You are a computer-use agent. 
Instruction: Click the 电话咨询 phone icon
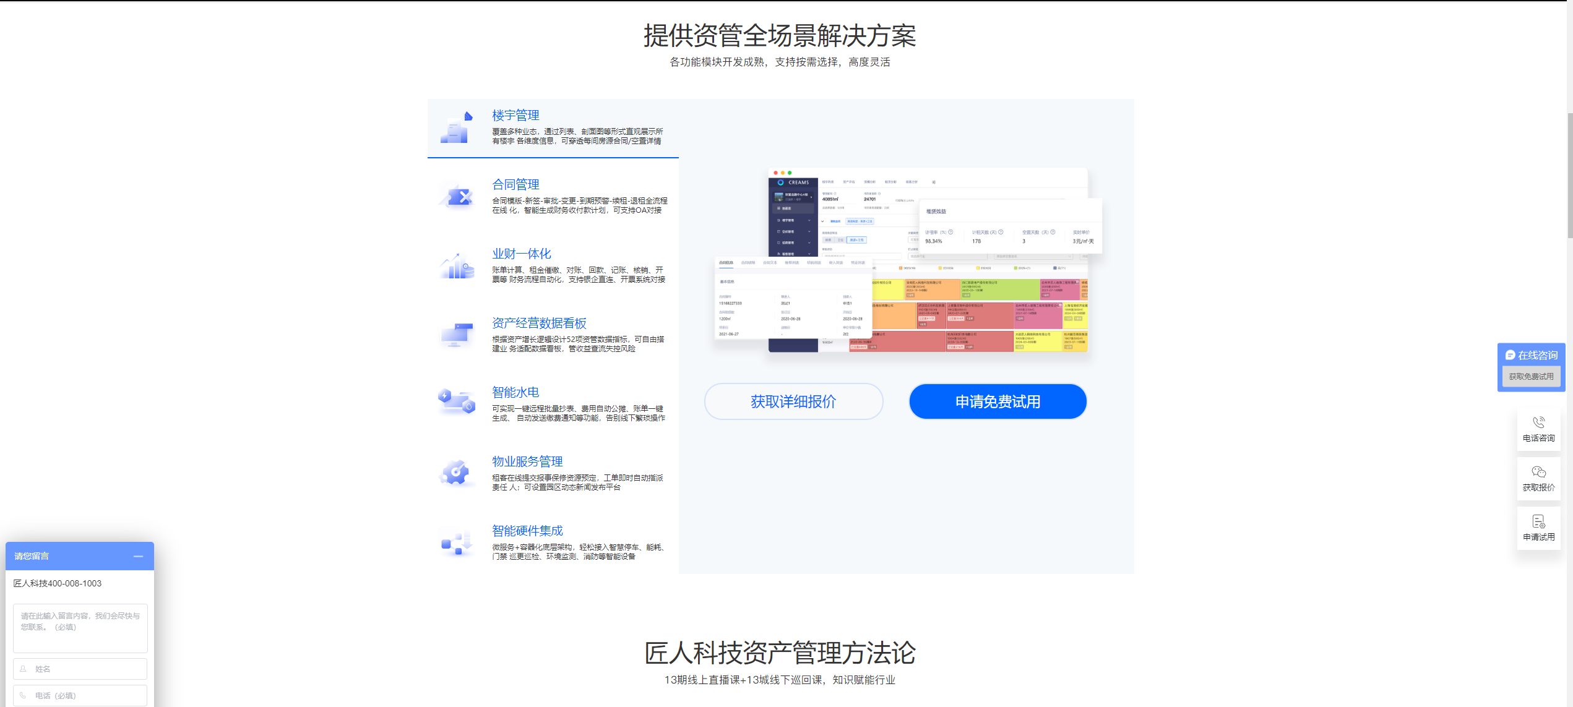[1538, 422]
